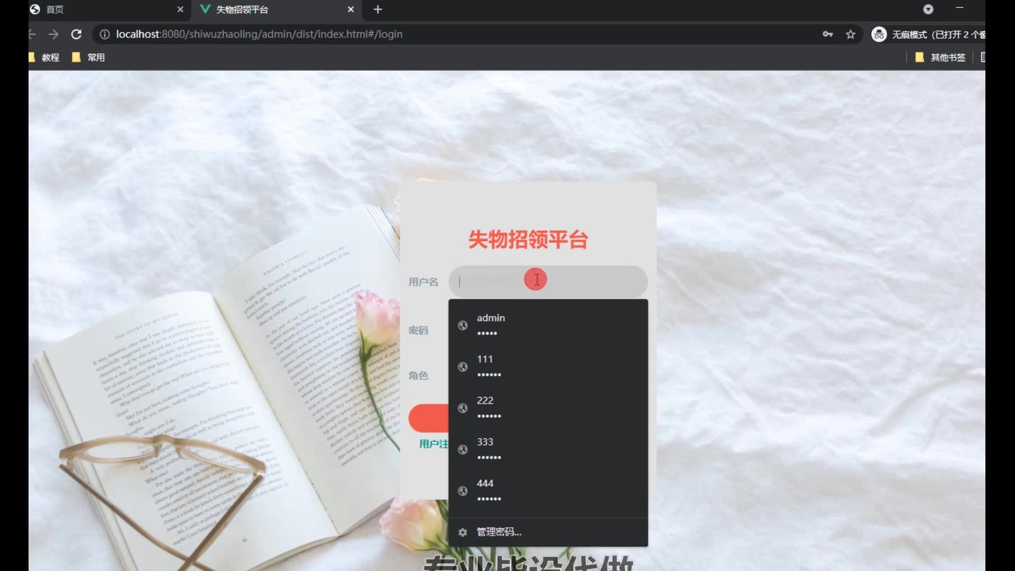1015x571 pixels.
Task: View site information icon in address bar
Action: pyautogui.click(x=105, y=34)
